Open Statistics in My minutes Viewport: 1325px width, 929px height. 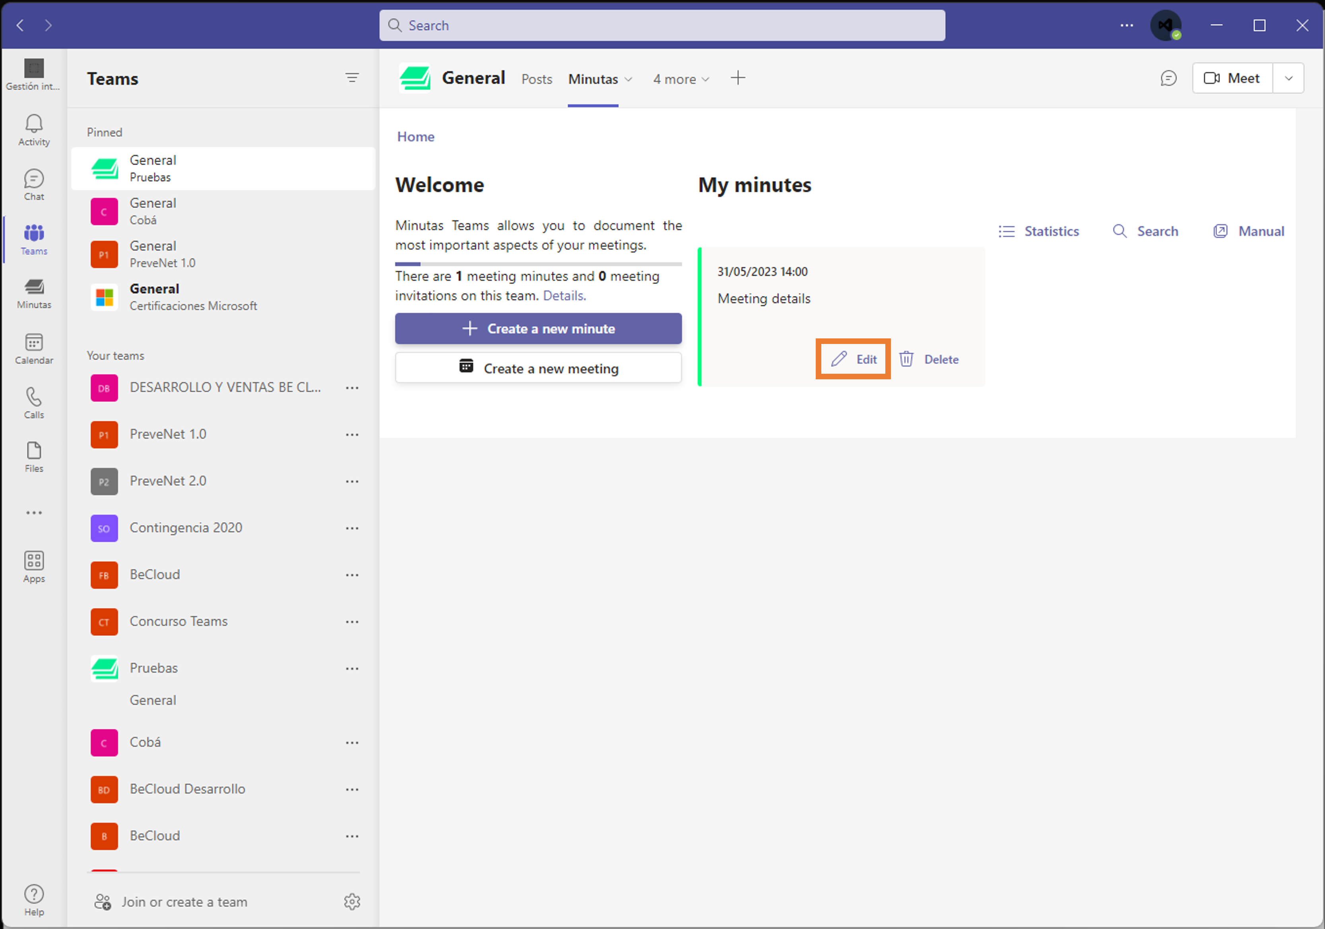point(1039,231)
